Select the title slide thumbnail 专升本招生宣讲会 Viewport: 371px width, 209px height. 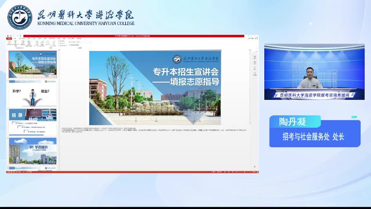click(33, 64)
